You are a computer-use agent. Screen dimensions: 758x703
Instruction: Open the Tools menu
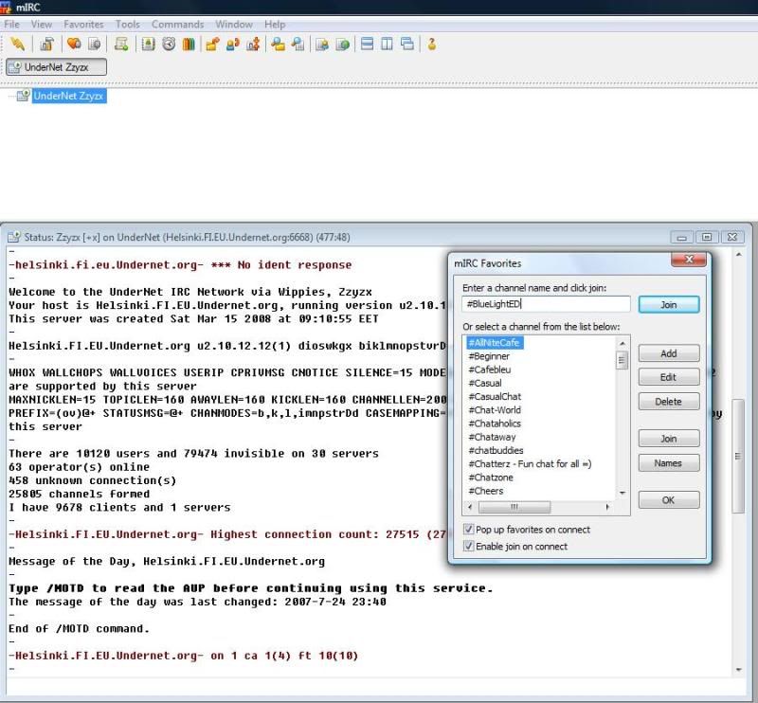127,25
